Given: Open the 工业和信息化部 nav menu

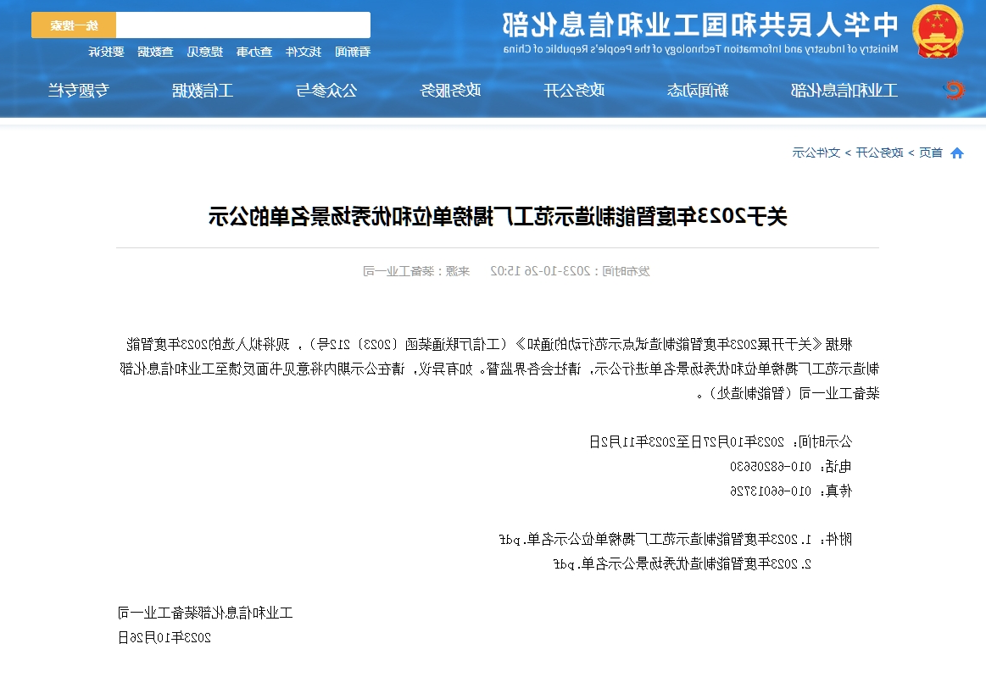Looking at the screenshot, I should (x=844, y=91).
